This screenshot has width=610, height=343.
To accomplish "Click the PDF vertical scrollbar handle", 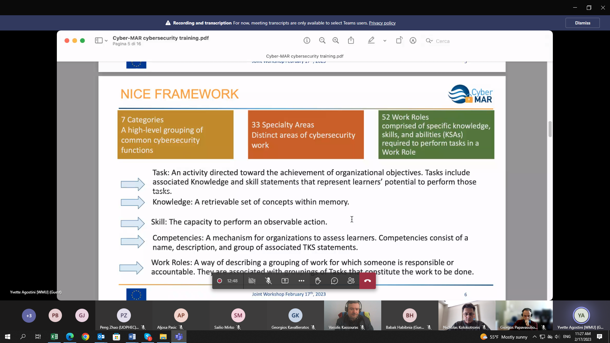I will click(x=550, y=129).
